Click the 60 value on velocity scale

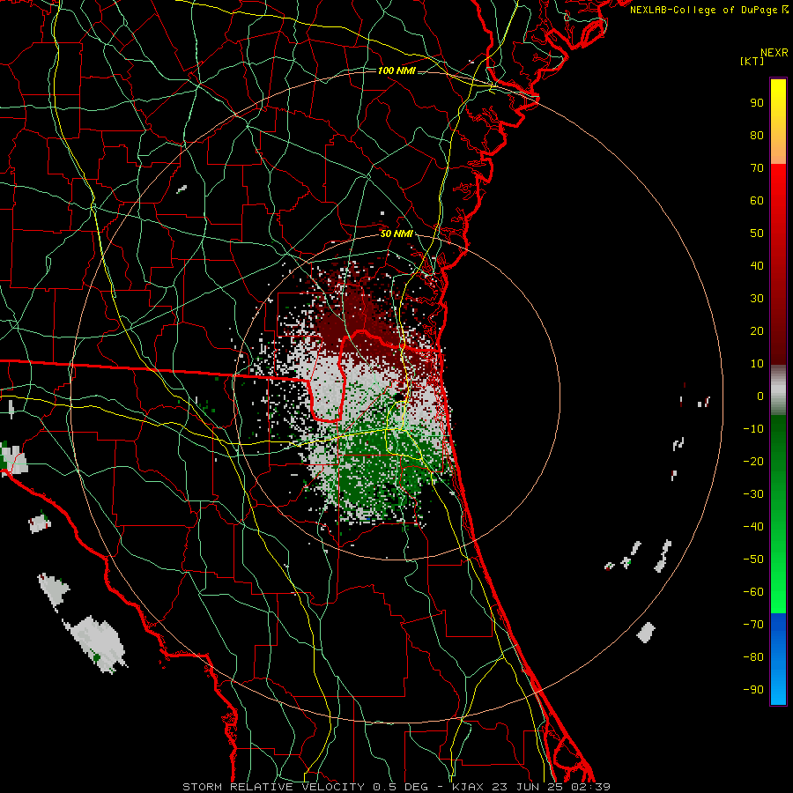tap(757, 200)
